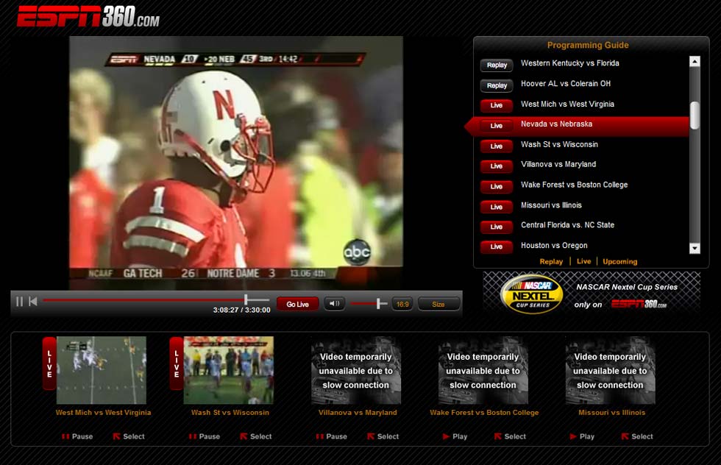721x465 pixels.
Task: Click Live badge for Central Florida vs. NC State
Action: pyautogui.click(x=497, y=227)
